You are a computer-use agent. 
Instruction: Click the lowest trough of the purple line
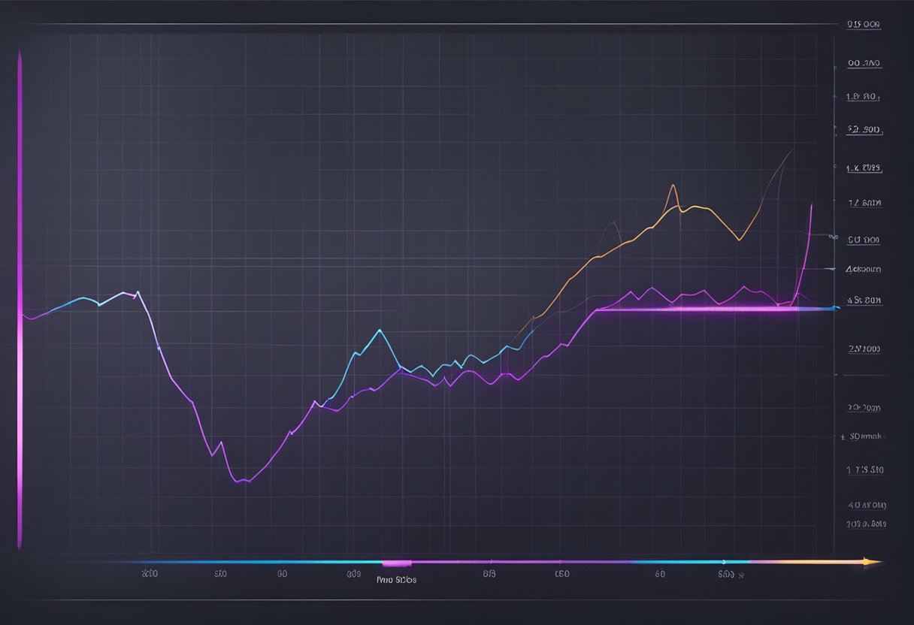pos(239,481)
